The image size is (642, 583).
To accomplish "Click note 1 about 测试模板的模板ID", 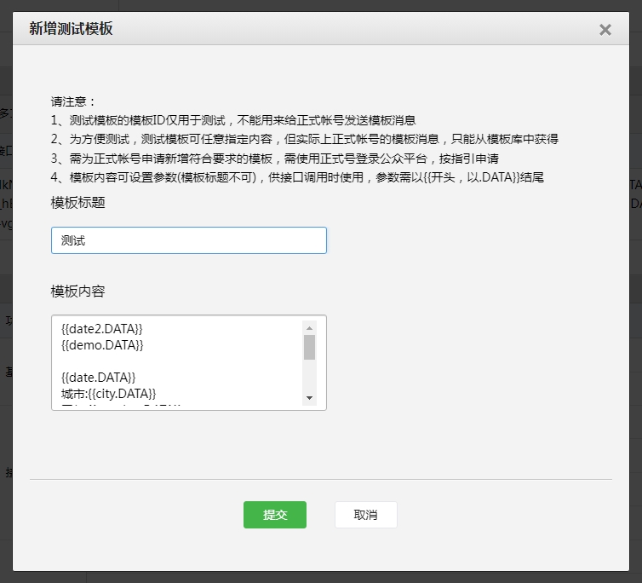I will coord(232,120).
